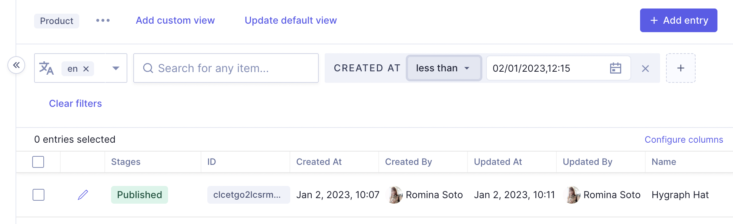Open the calendar date picker icon
Screen dimensions: 733x224
tap(615, 68)
